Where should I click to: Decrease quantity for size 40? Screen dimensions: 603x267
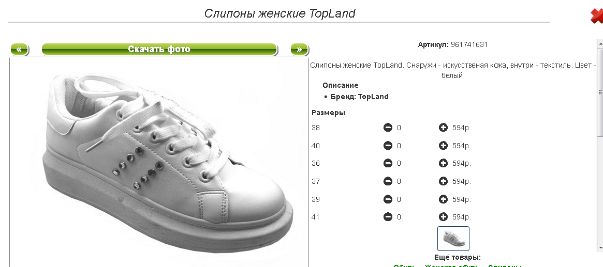(388, 146)
